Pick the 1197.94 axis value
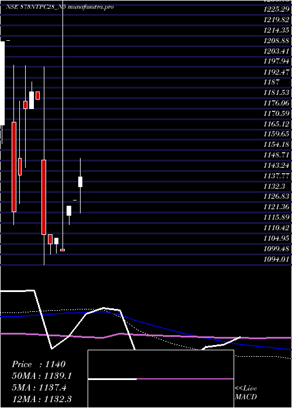Viewport: 292px width, 408px height. pyautogui.click(x=276, y=61)
